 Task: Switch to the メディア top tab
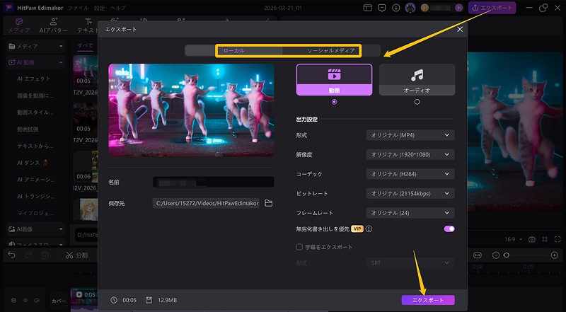click(19, 26)
